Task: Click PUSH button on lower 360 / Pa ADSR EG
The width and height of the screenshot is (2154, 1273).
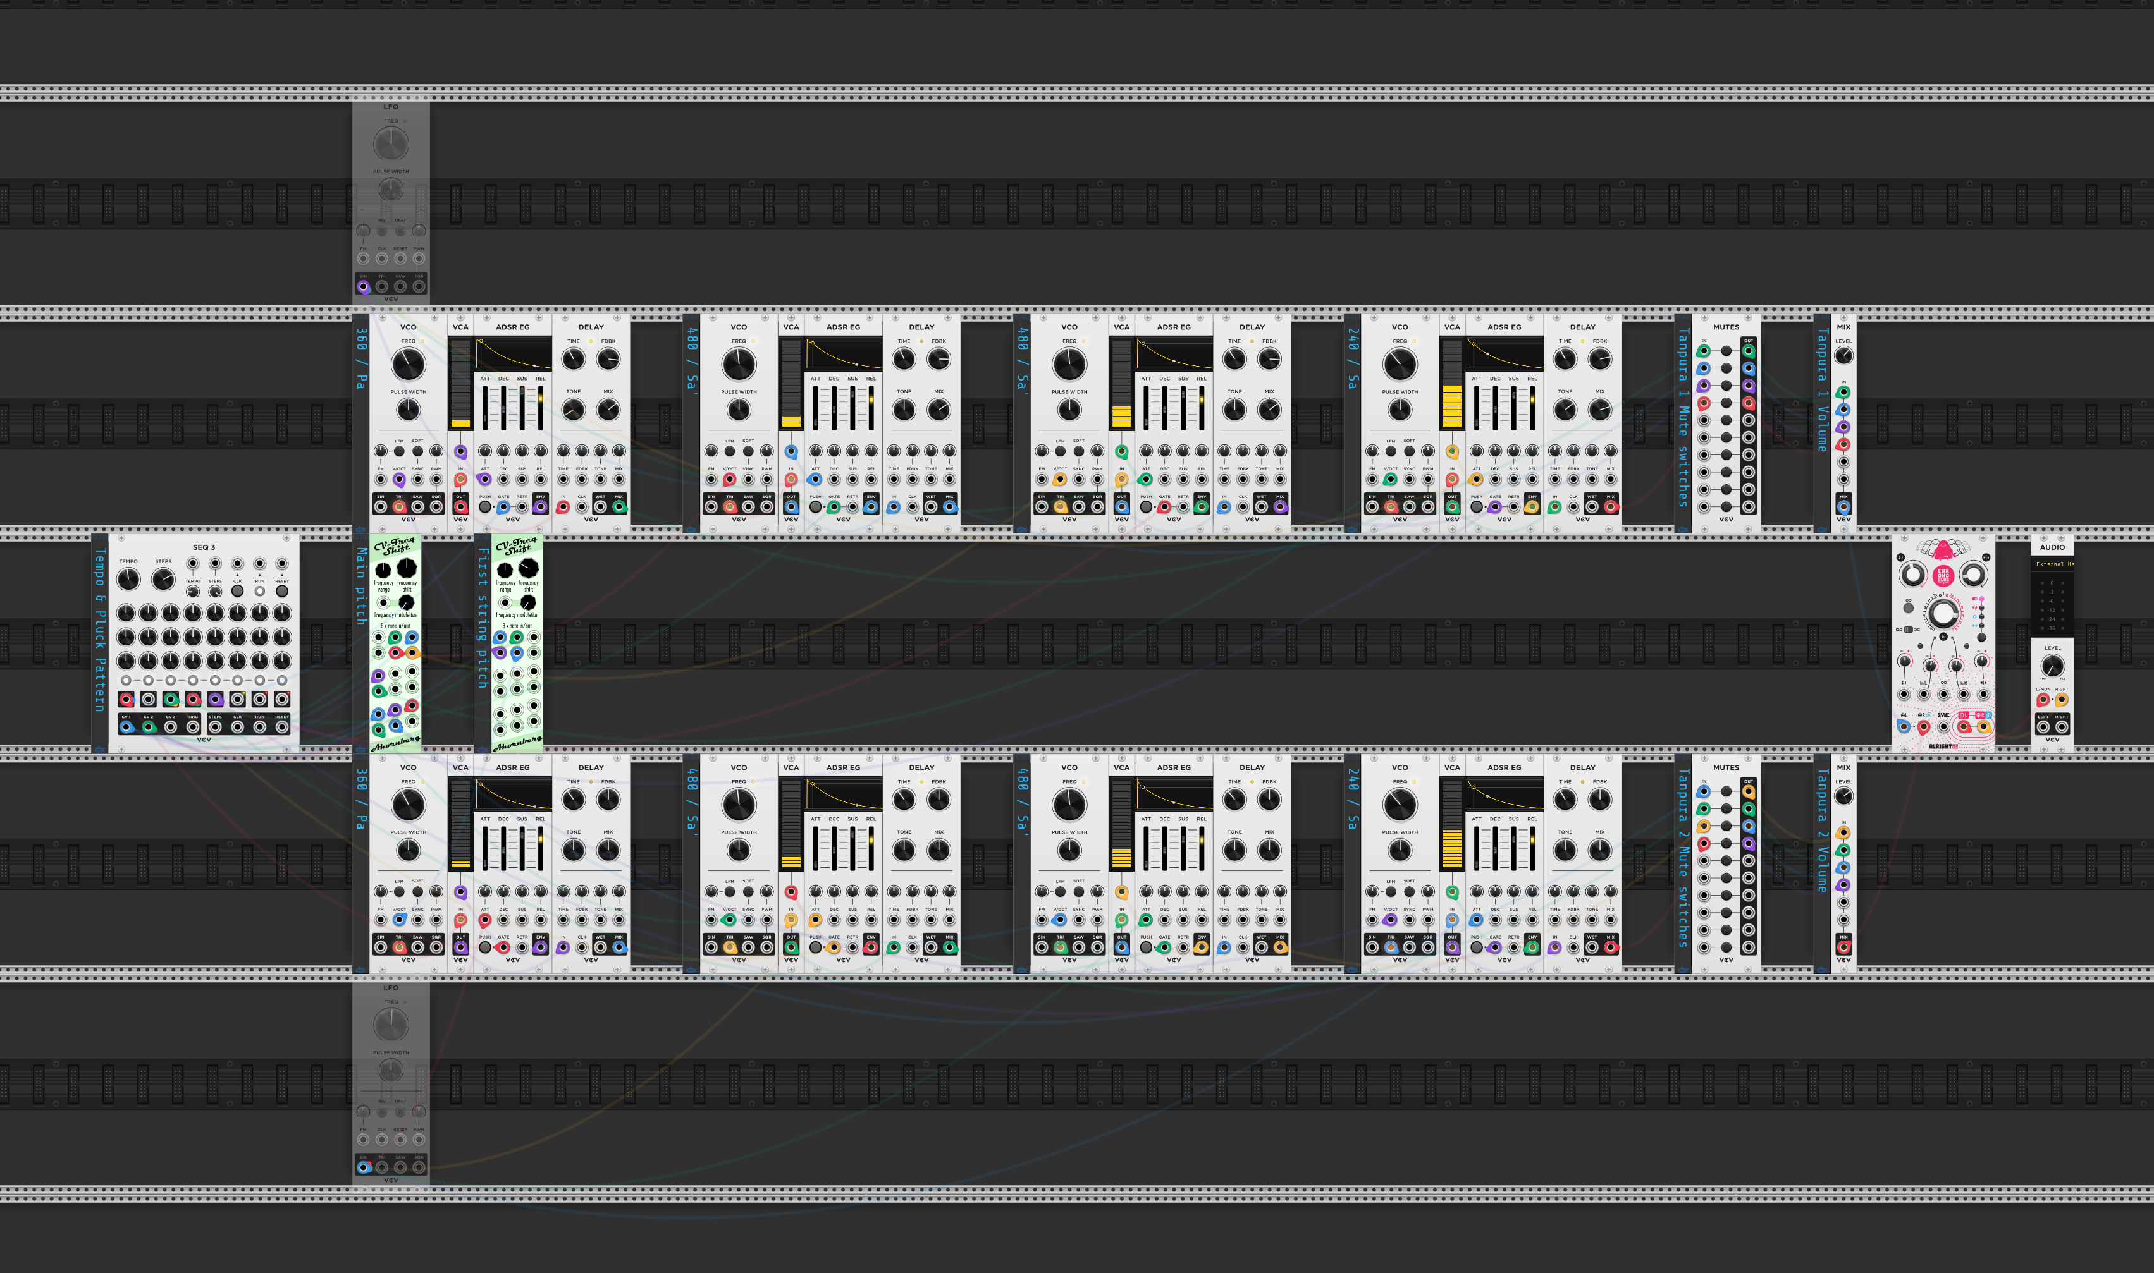Action: (x=485, y=948)
